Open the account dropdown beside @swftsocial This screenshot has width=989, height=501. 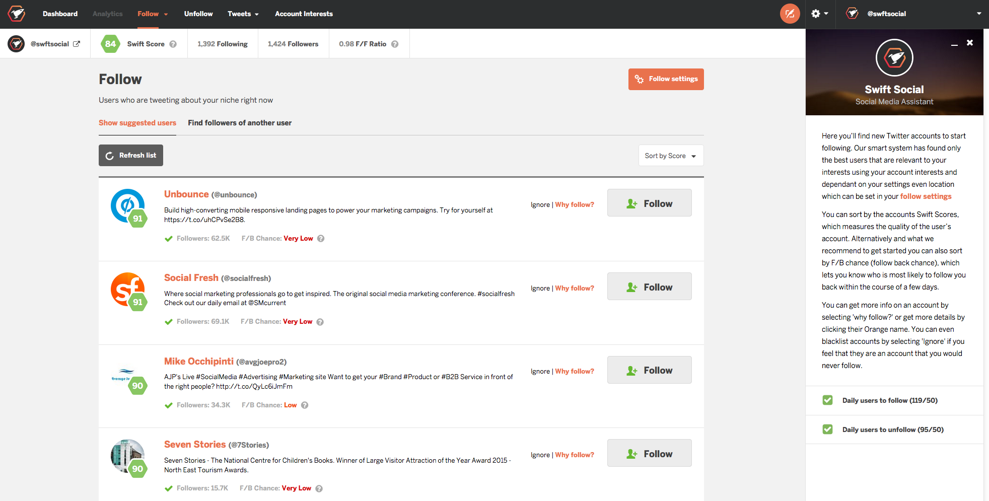coord(979,14)
